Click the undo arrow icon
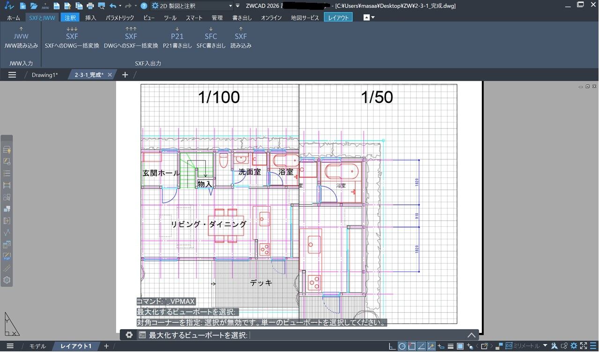Screen dimensions: 599x353 pyautogui.click(x=113, y=6)
